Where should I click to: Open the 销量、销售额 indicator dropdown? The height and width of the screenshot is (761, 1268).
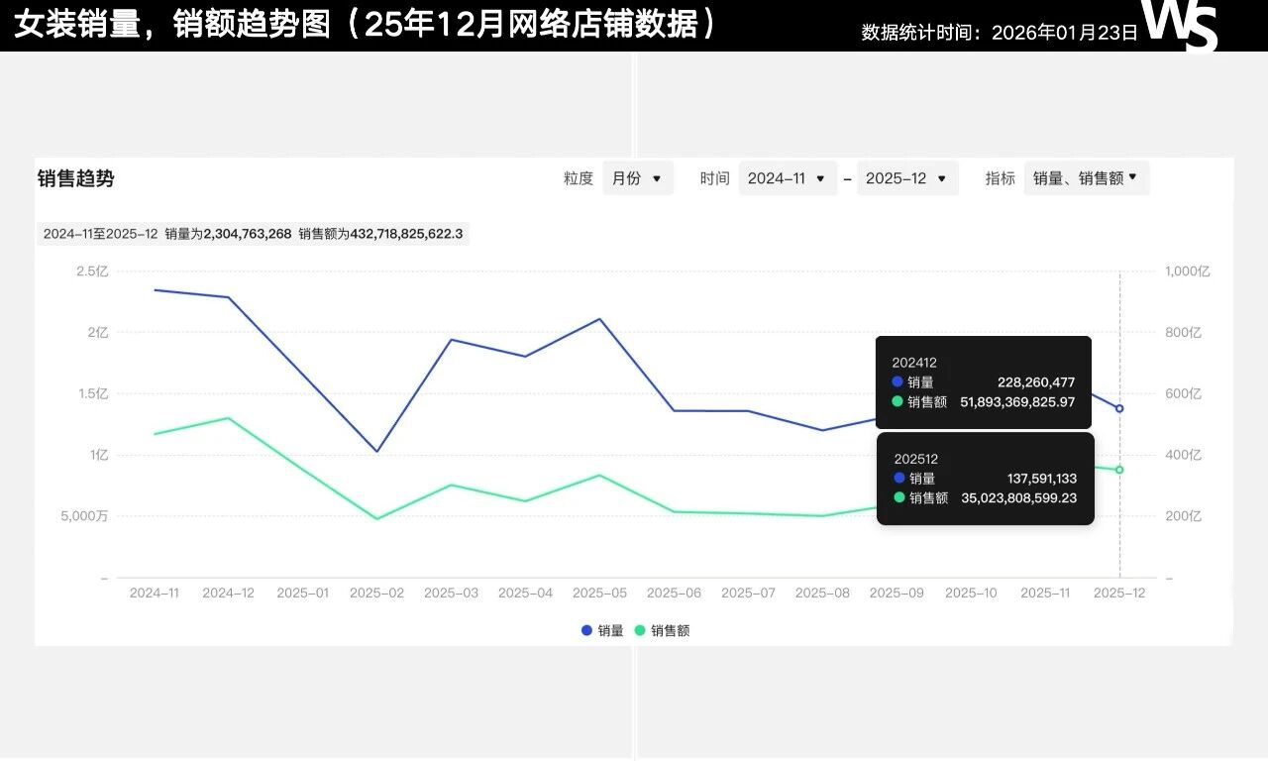click(1086, 178)
